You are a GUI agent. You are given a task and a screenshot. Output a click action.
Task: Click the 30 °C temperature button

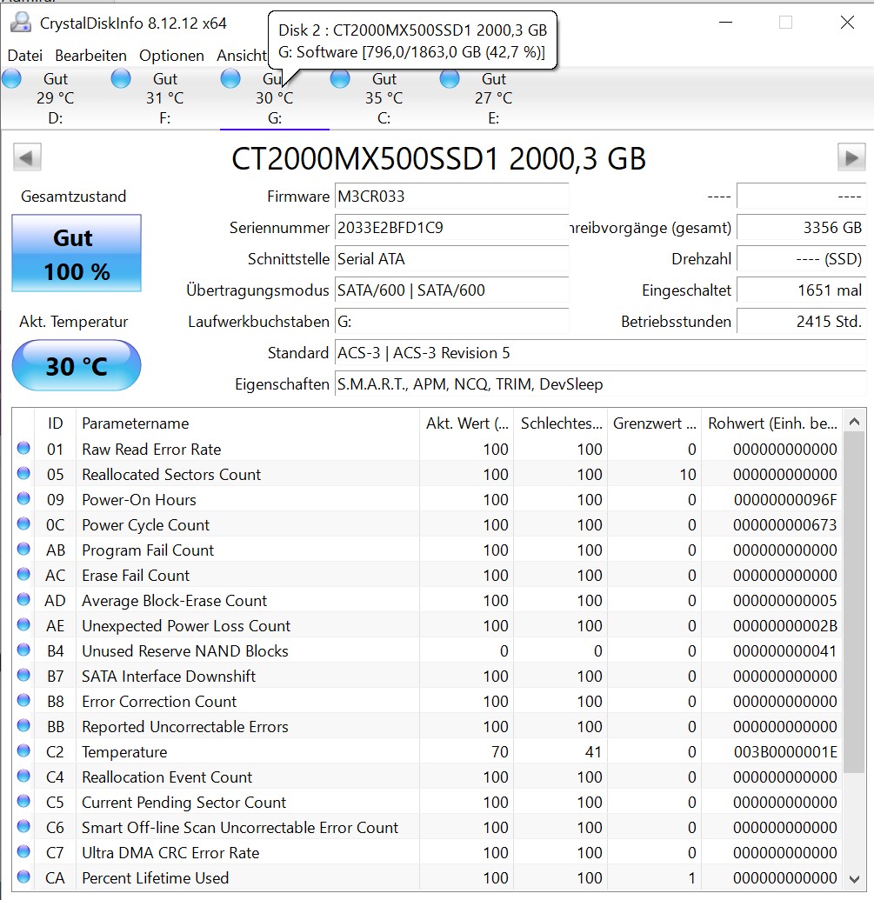click(x=77, y=365)
